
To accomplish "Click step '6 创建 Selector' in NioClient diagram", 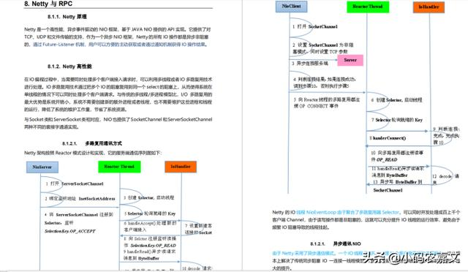I will point(396,100).
